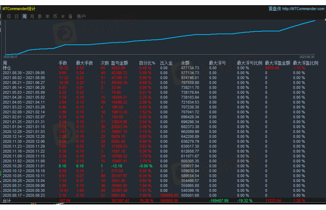Click the 最大浮亏比例 column header
326x210 pixels.
click(x=250, y=63)
